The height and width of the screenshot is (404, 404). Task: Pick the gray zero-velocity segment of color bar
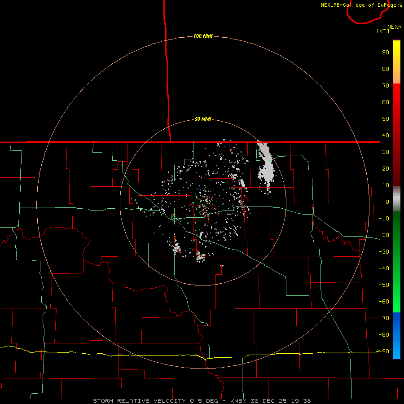pos(396,199)
